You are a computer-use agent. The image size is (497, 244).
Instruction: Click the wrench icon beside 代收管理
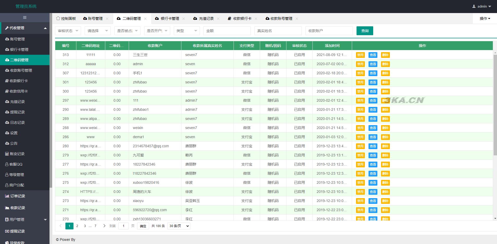(7, 28)
